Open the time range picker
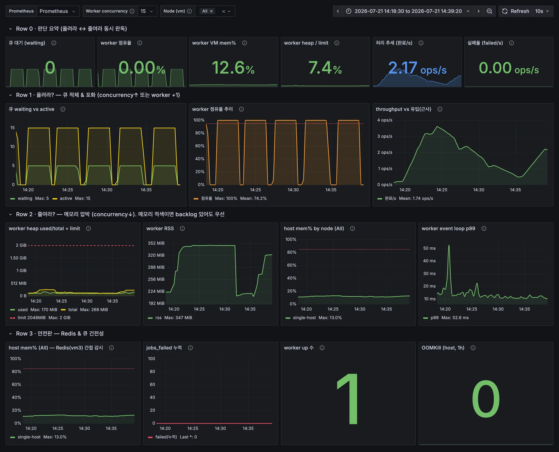559x452 pixels. 408,11
